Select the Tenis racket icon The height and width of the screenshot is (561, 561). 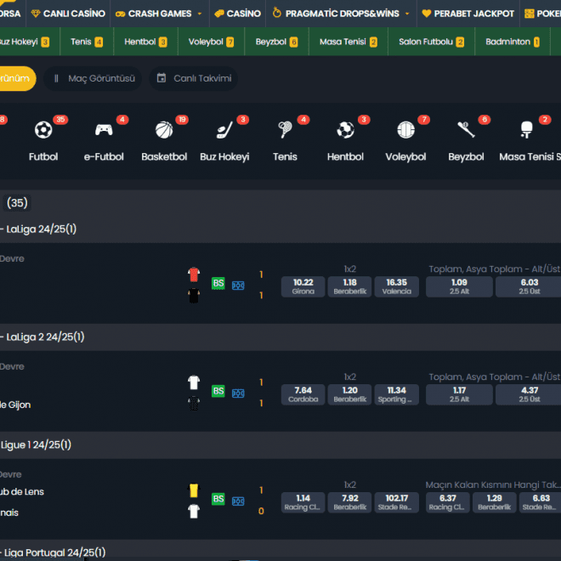tap(285, 129)
